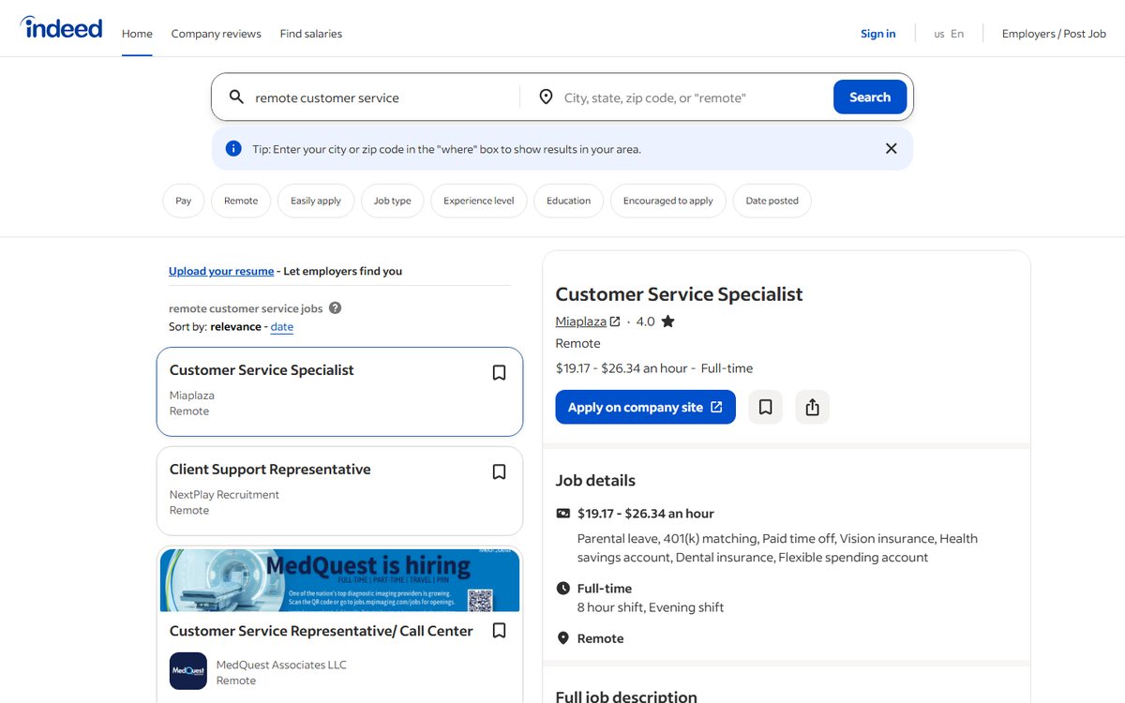This screenshot has height=703, width=1125.
Task: Save job using detail pane bookmark button
Action: click(x=765, y=407)
